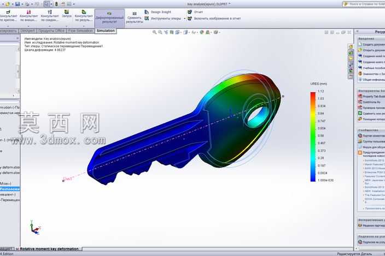Click Включить изображение в отчет
Image resolution: width=385 pixels, height=256 pixels.
click(214, 19)
